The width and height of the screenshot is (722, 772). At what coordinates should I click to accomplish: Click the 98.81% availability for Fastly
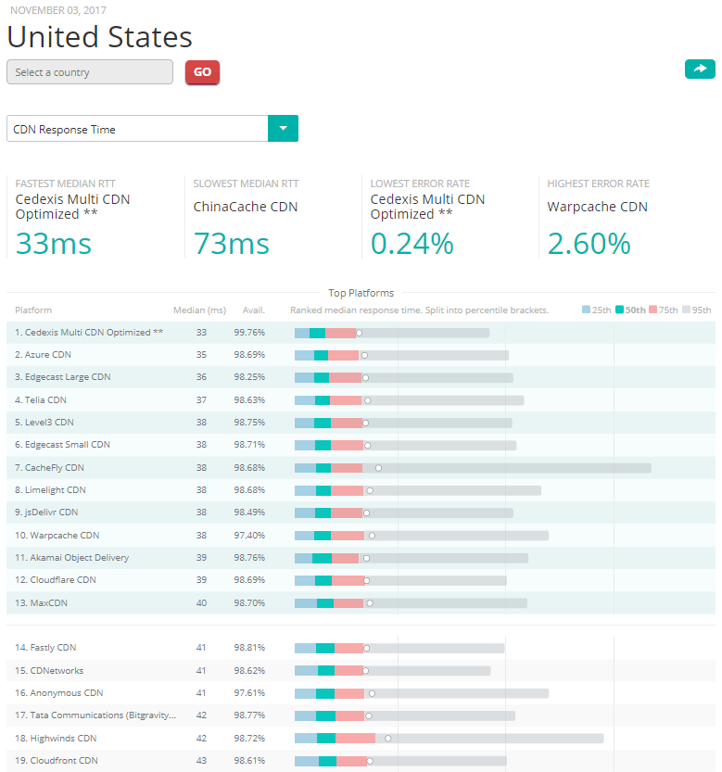[x=249, y=648]
